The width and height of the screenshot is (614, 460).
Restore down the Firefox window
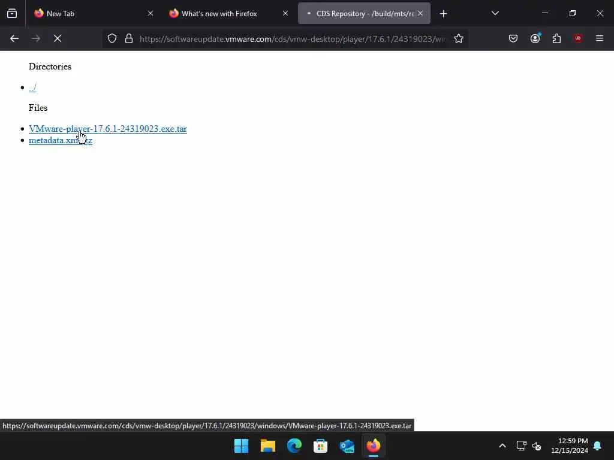[x=573, y=13]
